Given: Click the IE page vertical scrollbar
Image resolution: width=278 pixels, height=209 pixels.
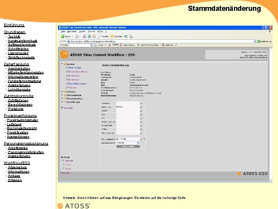Looking at the screenshot, I should [271, 115].
